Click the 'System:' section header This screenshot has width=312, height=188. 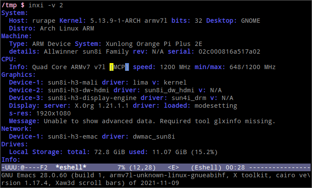click(x=15, y=13)
